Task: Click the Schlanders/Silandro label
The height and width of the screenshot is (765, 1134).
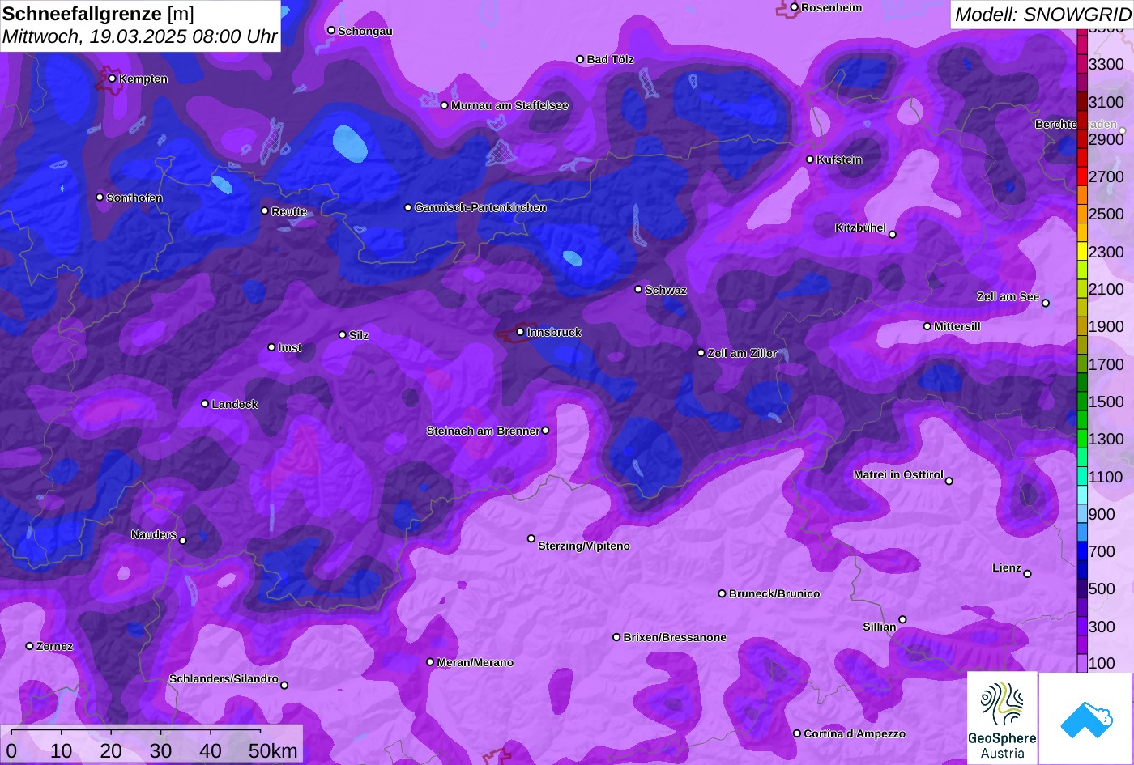Action: tap(224, 678)
